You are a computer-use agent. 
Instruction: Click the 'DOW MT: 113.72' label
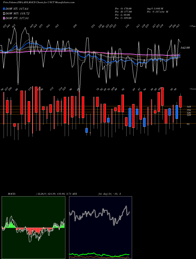(x=17, y=14)
